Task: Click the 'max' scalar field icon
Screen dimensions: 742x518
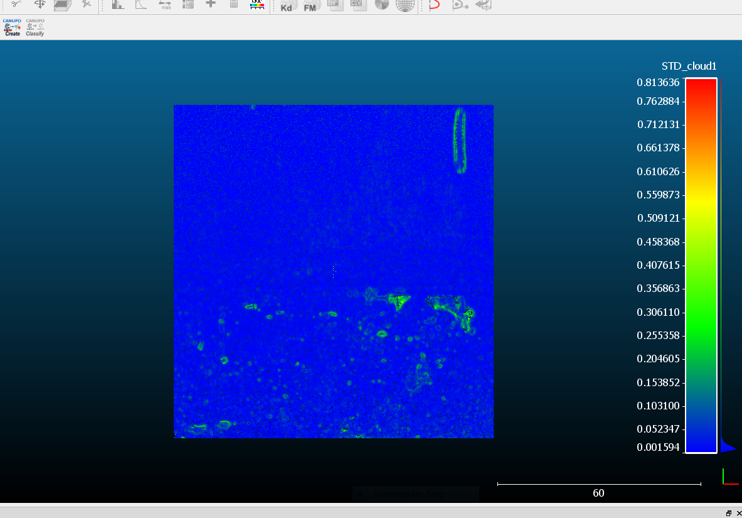Action: point(165,5)
